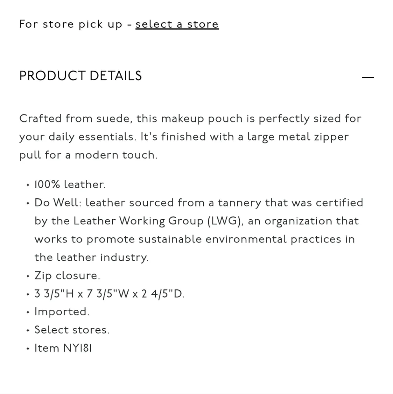Click the "pull for a modern touch" line
Viewport: 393px width, 394px height.
(88, 155)
